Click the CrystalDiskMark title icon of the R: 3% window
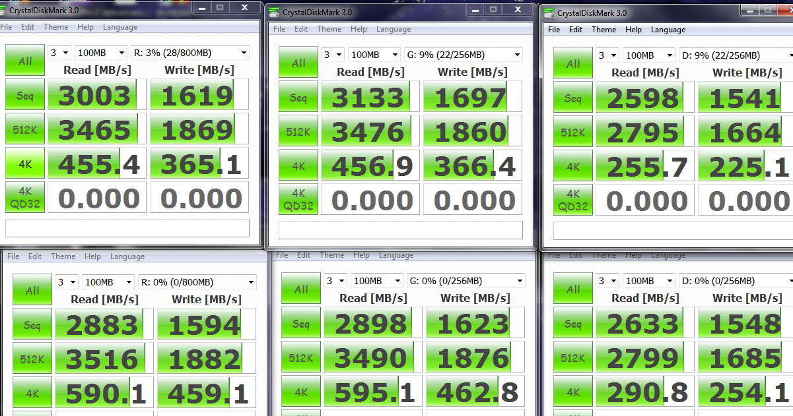The height and width of the screenshot is (416, 793). coord(3,11)
